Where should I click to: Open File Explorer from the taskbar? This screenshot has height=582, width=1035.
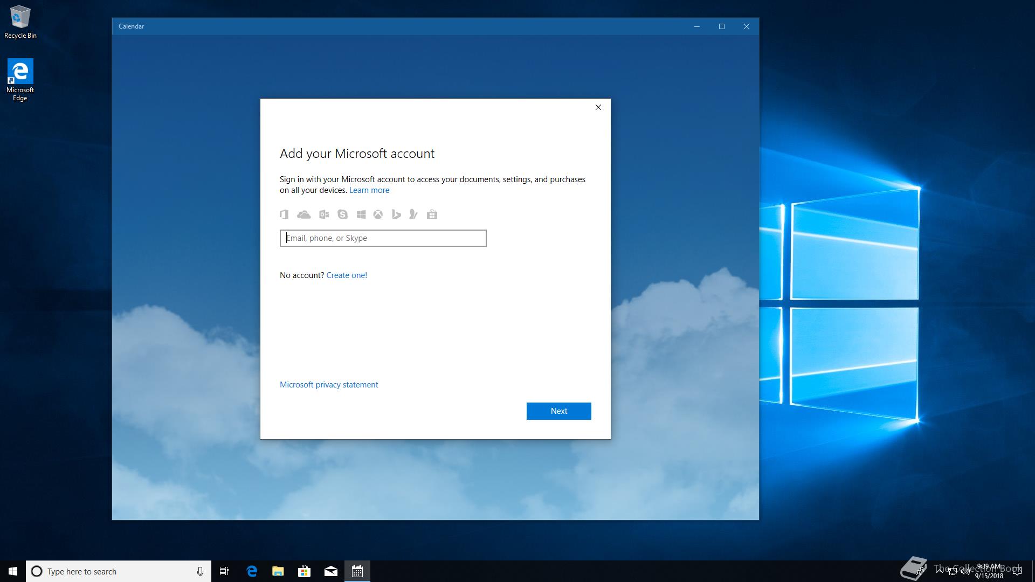click(x=278, y=571)
